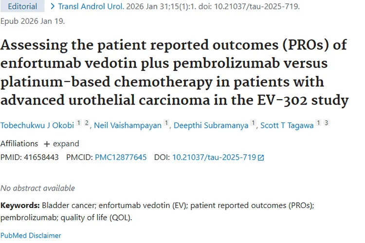The width and height of the screenshot is (365, 243).
Task: Open author Neil Vaishampayan's link
Action: click(126, 124)
